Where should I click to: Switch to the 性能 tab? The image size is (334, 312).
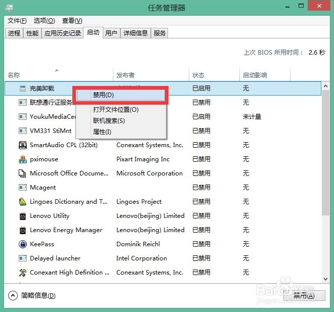(x=32, y=33)
